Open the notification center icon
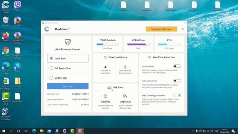 pyautogui.click(x=233, y=131)
